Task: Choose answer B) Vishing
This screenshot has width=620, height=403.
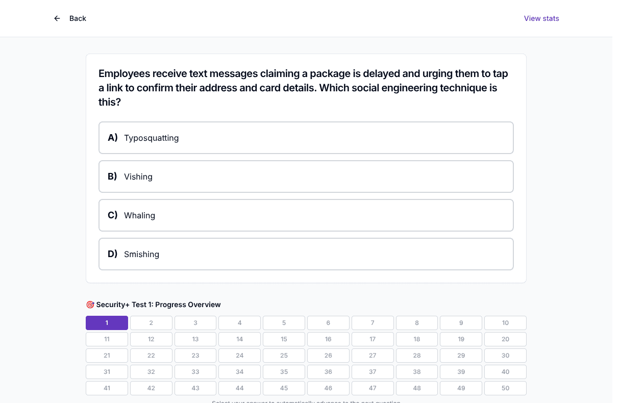Action: [x=306, y=177]
